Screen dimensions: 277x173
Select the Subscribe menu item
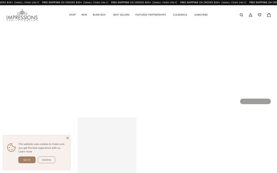click(201, 15)
